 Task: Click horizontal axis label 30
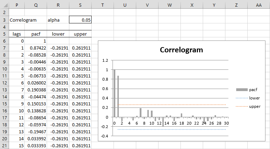(x=226, y=123)
